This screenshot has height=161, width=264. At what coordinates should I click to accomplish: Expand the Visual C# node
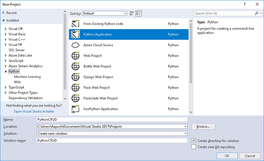pos(5,28)
